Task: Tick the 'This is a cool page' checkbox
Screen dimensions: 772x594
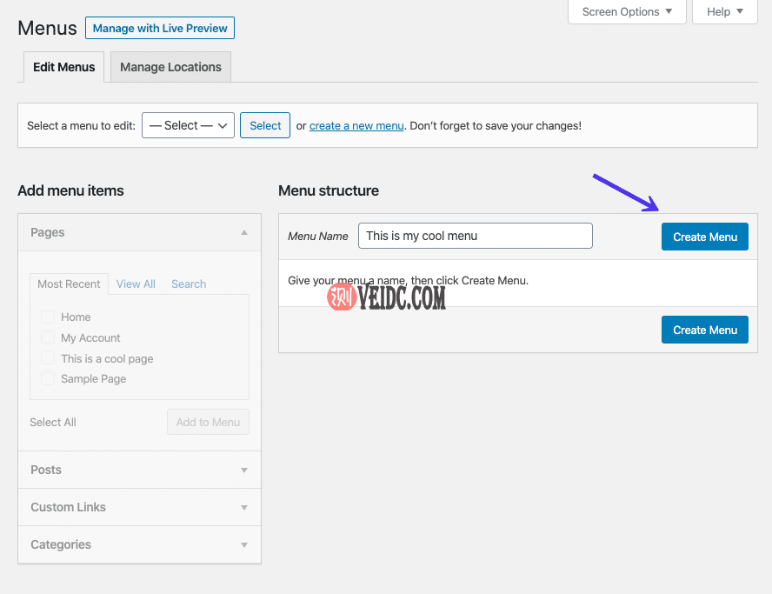Action: tap(48, 358)
